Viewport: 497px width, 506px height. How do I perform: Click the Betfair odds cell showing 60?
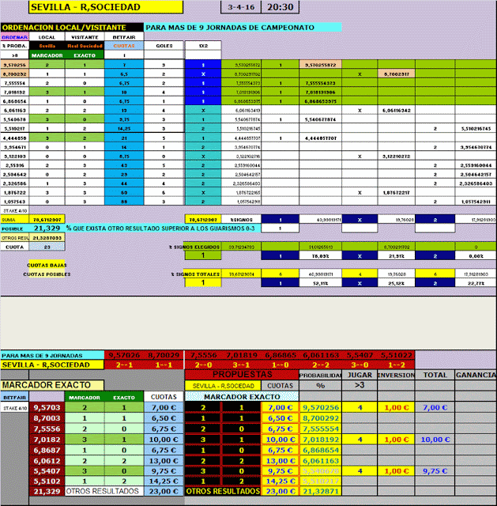point(124,193)
